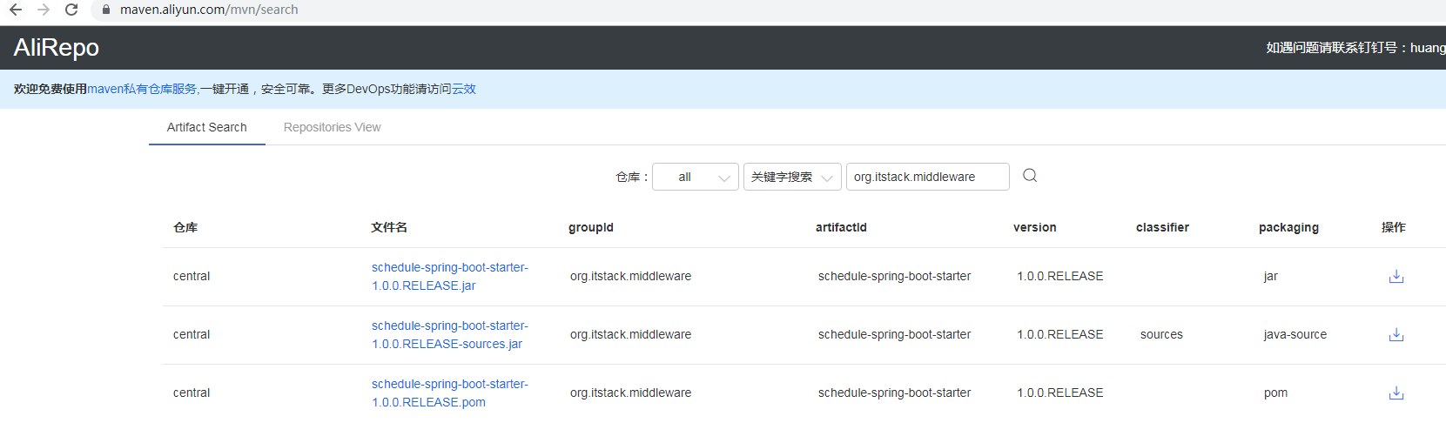Open the 1.0.0.RELEASE.pom file link
The height and width of the screenshot is (443, 1446).
pos(450,393)
